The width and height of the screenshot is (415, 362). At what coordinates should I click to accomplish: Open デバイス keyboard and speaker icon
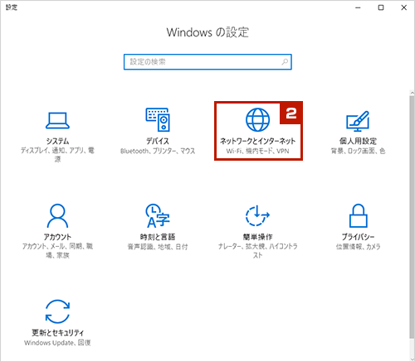point(158,119)
